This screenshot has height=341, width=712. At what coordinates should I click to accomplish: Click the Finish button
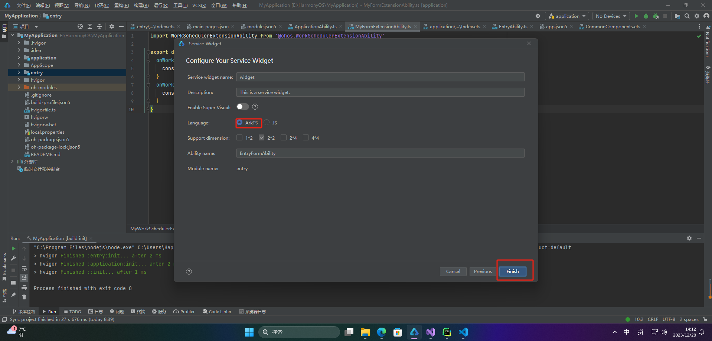tap(512, 272)
